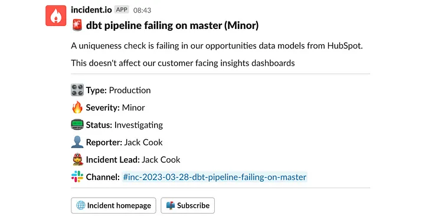
Task: Click the Status pager icon
Action: coord(77,125)
